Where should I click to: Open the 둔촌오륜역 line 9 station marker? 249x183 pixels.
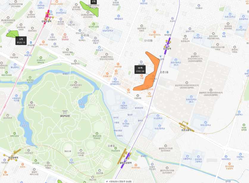(x=186, y=127)
